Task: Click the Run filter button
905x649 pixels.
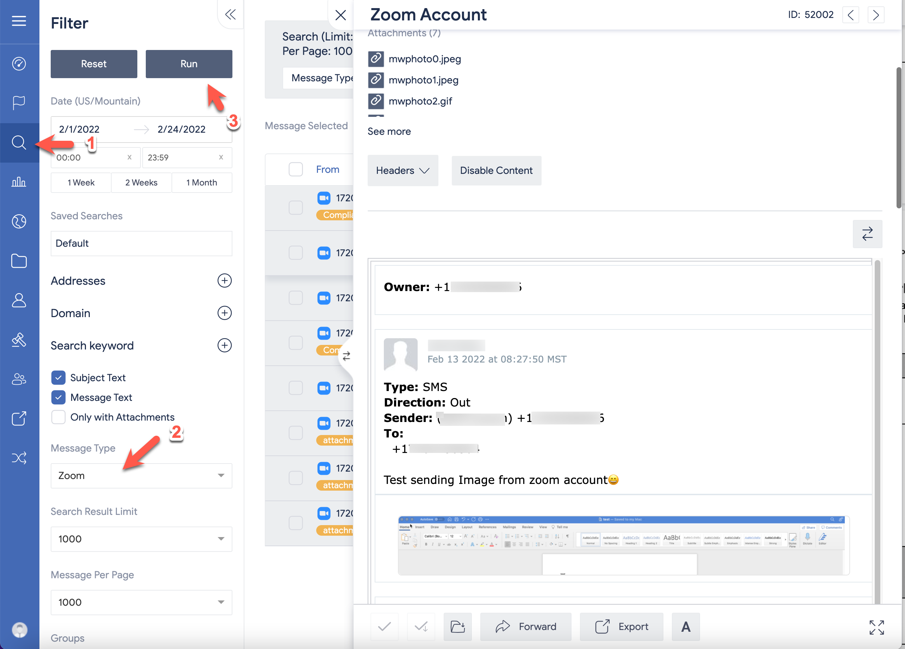Action: tap(189, 64)
